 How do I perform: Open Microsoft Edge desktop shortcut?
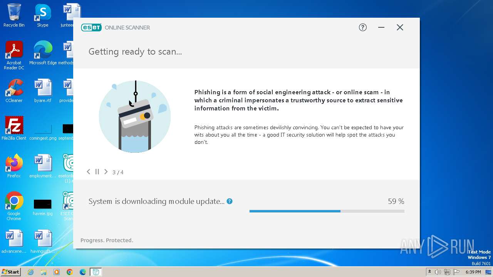coord(43,53)
